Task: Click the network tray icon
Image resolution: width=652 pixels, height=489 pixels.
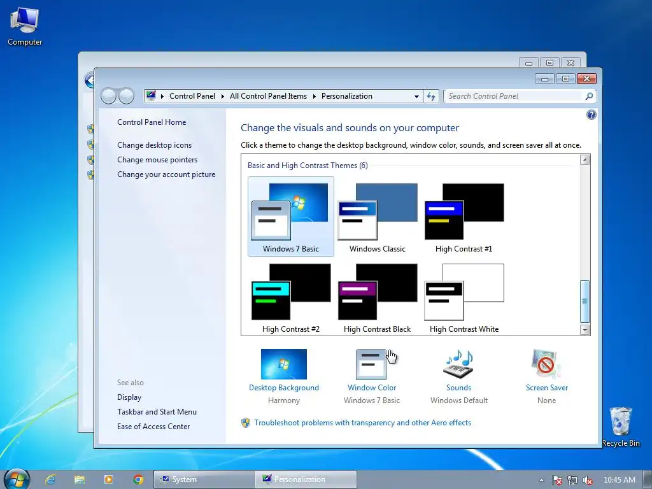Action: tap(572, 480)
